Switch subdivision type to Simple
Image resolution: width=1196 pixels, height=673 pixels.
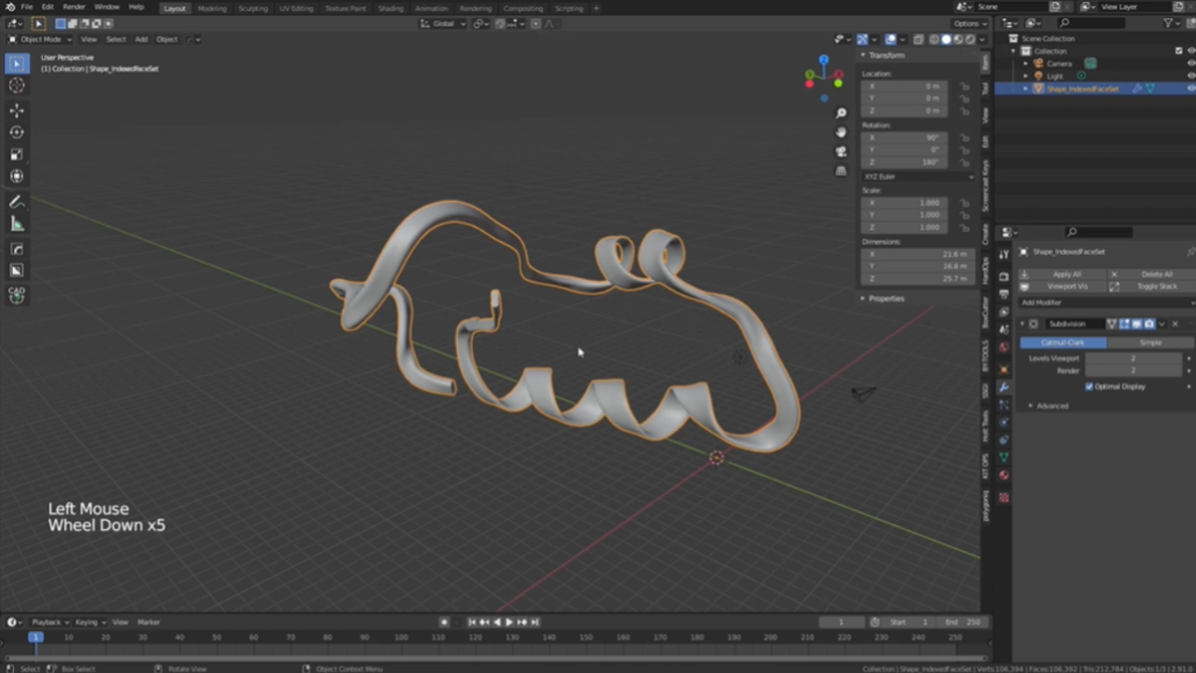[x=1151, y=342]
